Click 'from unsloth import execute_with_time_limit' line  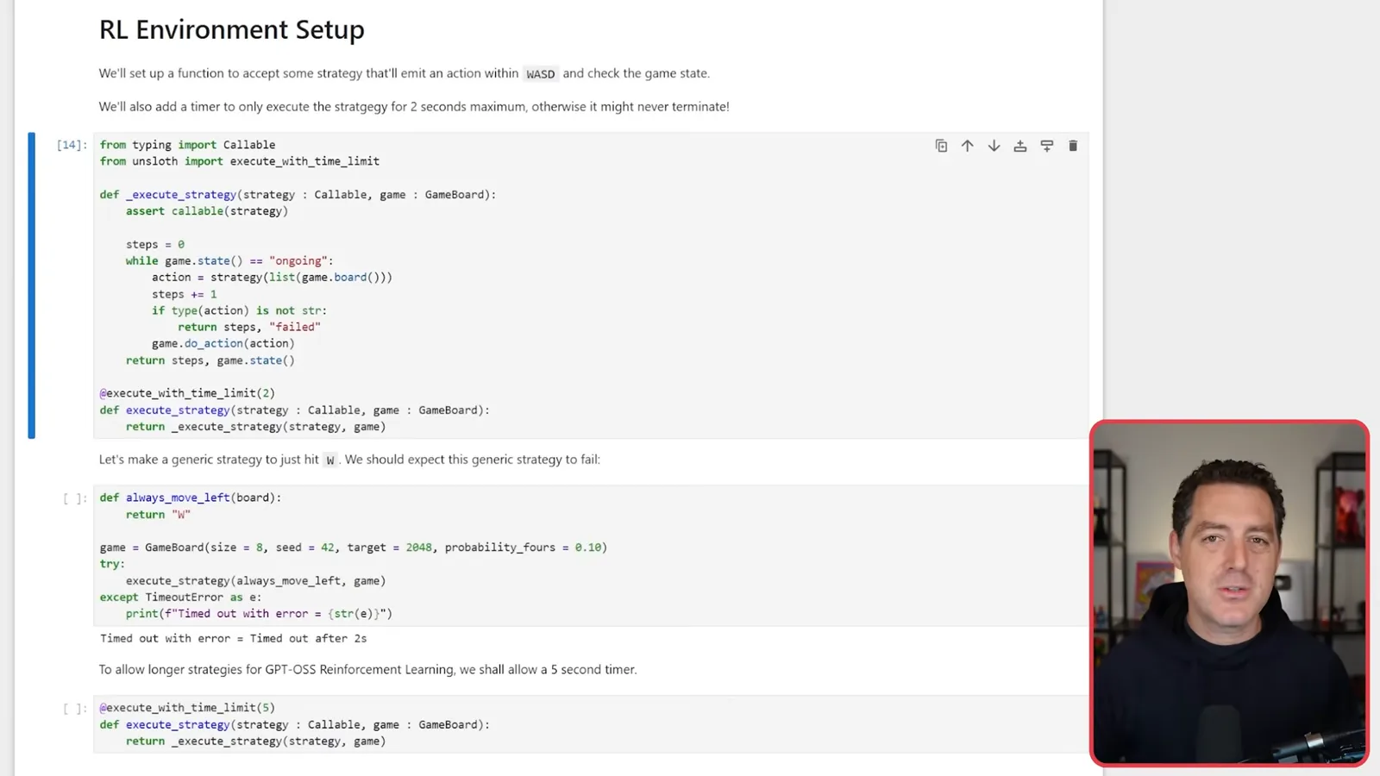(x=239, y=161)
